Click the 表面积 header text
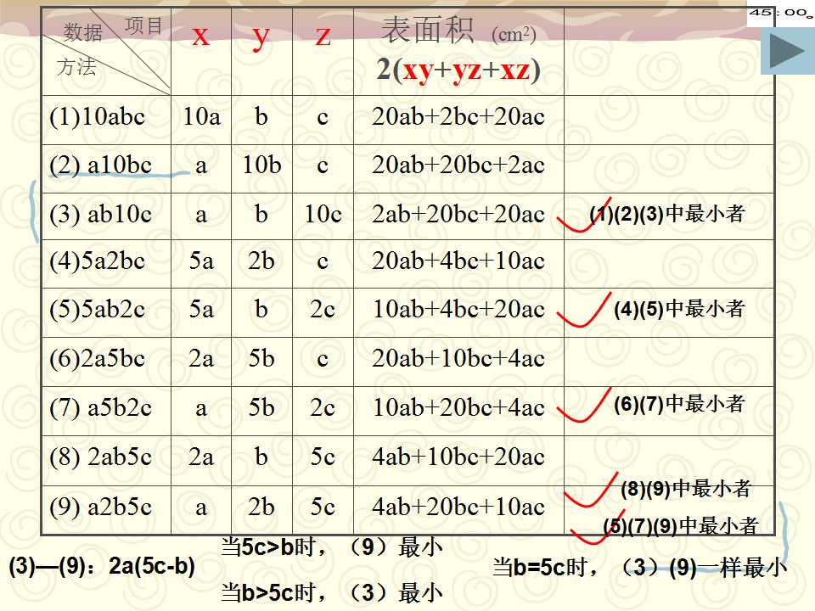 pos(427,30)
